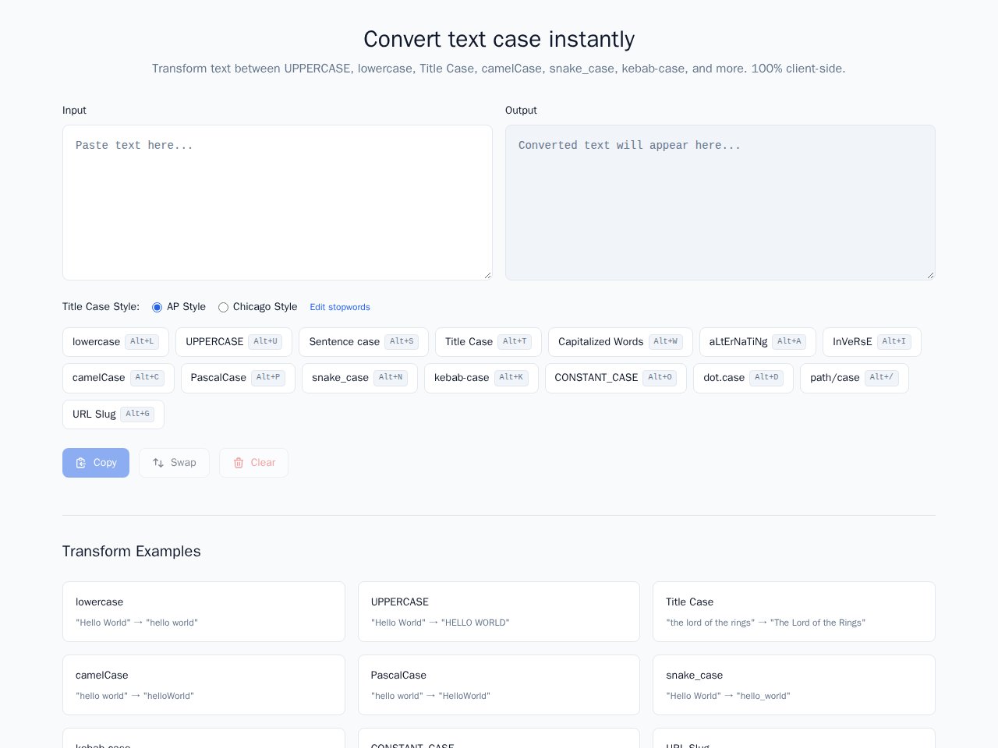Click the Title Case Style label

tap(101, 307)
